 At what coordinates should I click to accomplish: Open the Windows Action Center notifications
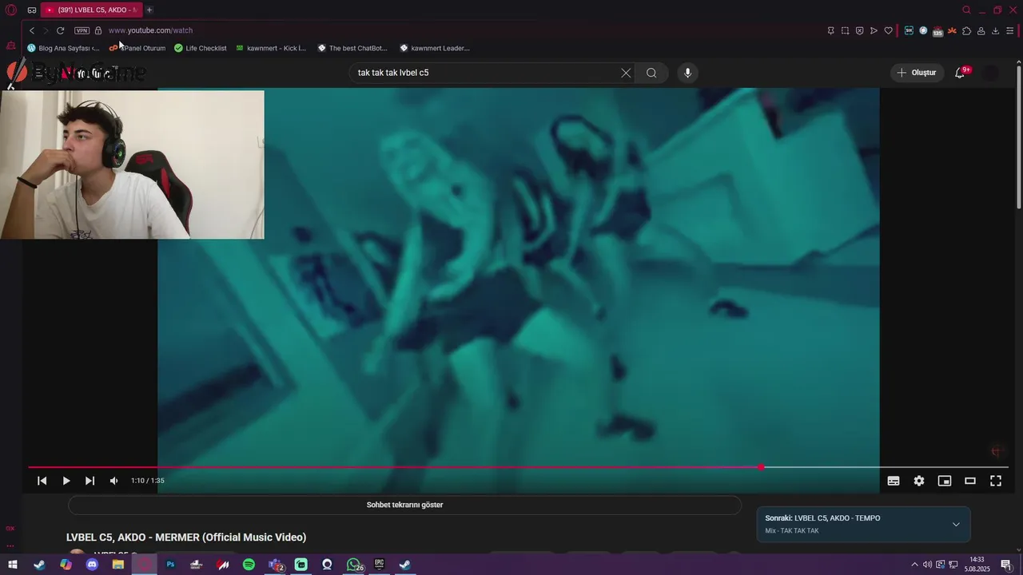(1006, 565)
